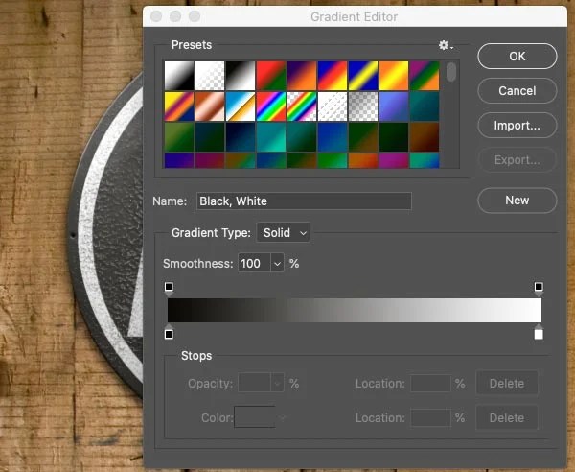The width and height of the screenshot is (575, 472).
Task: Click OK to confirm the gradient
Action: tap(517, 57)
